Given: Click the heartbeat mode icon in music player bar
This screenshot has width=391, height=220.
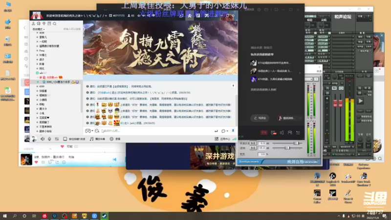Looking at the screenshot, I should click(274, 132).
